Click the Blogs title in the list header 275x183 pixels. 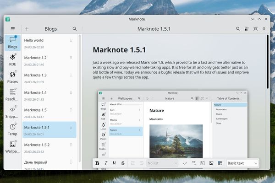click(x=51, y=29)
